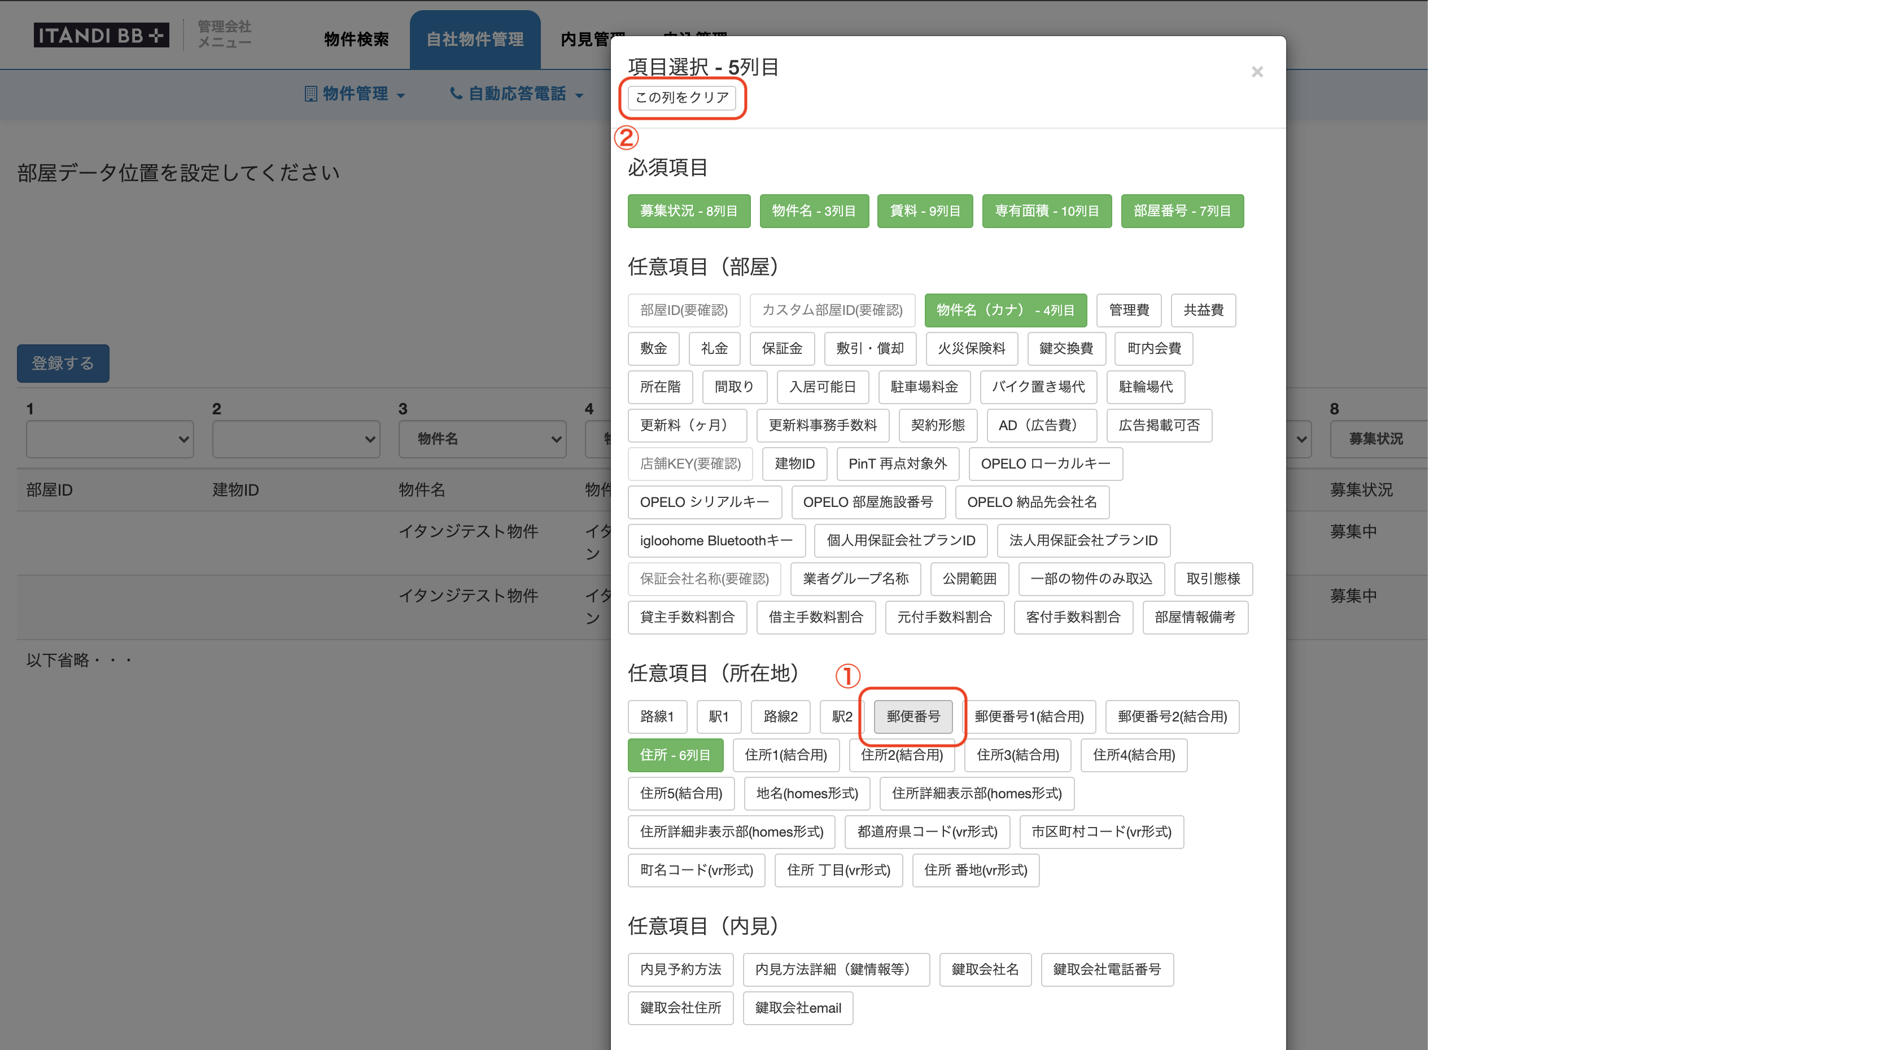
Task: Choose the 地名(homes形式) item
Action: pyautogui.click(x=807, y=793)
